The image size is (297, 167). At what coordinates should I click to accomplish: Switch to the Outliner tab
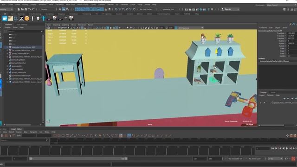8,25
